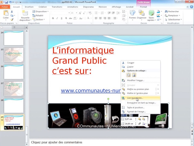Switch to the Diaporama tab
This screenshot has width=194, height=146.
tap(88, 7)
